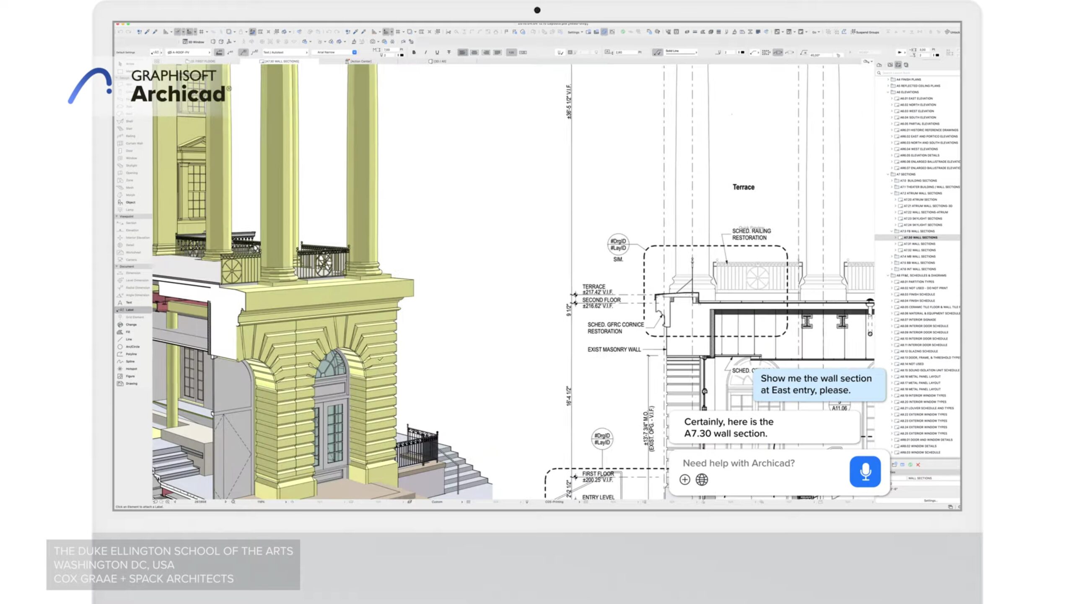Toggle italic text formatting
This screenshot has width=1073, height=604.
pyautogui.click(x=425, y=52)
